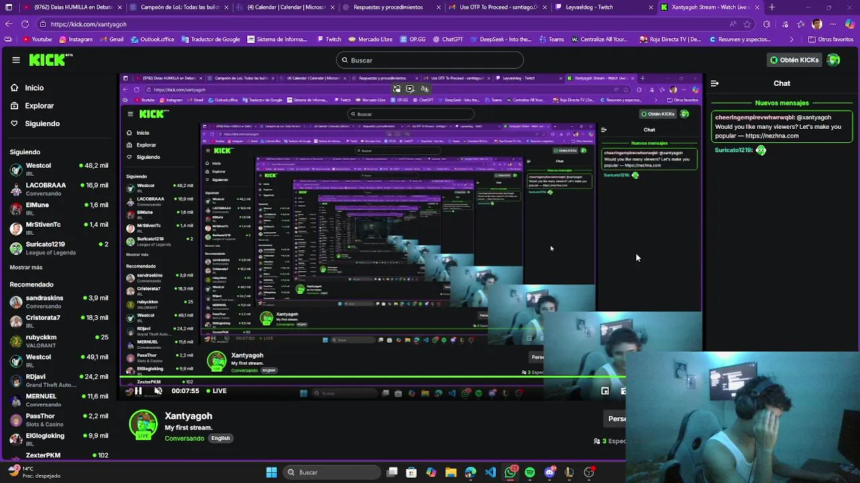Open rubyckkm VALORANT channel
The height and width of the screenshot is (483, 860).
[59, 341]
